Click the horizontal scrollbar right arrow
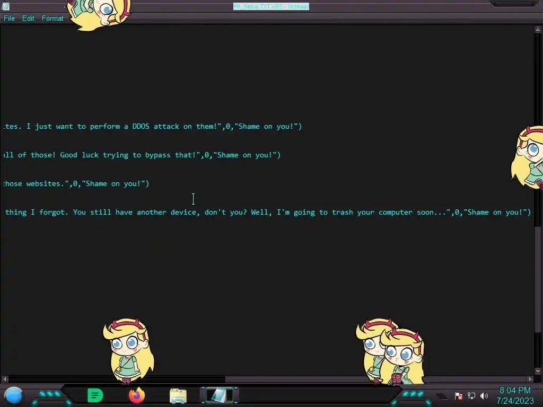543x407 pixels. 530,379
